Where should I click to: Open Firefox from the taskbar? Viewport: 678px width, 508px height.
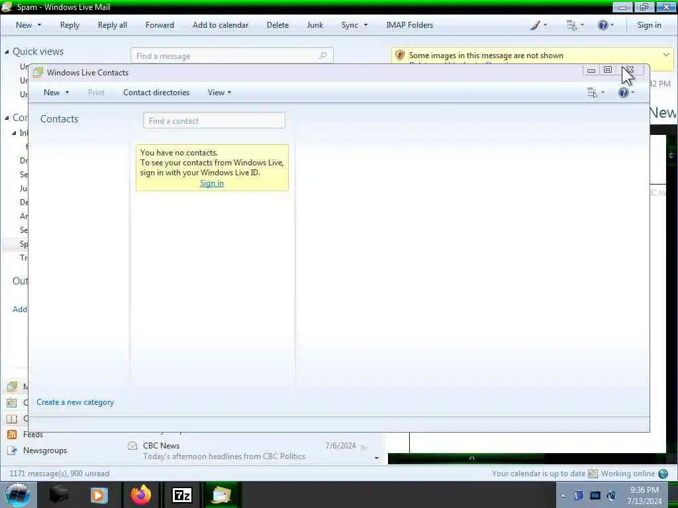[x=141, y=495]
